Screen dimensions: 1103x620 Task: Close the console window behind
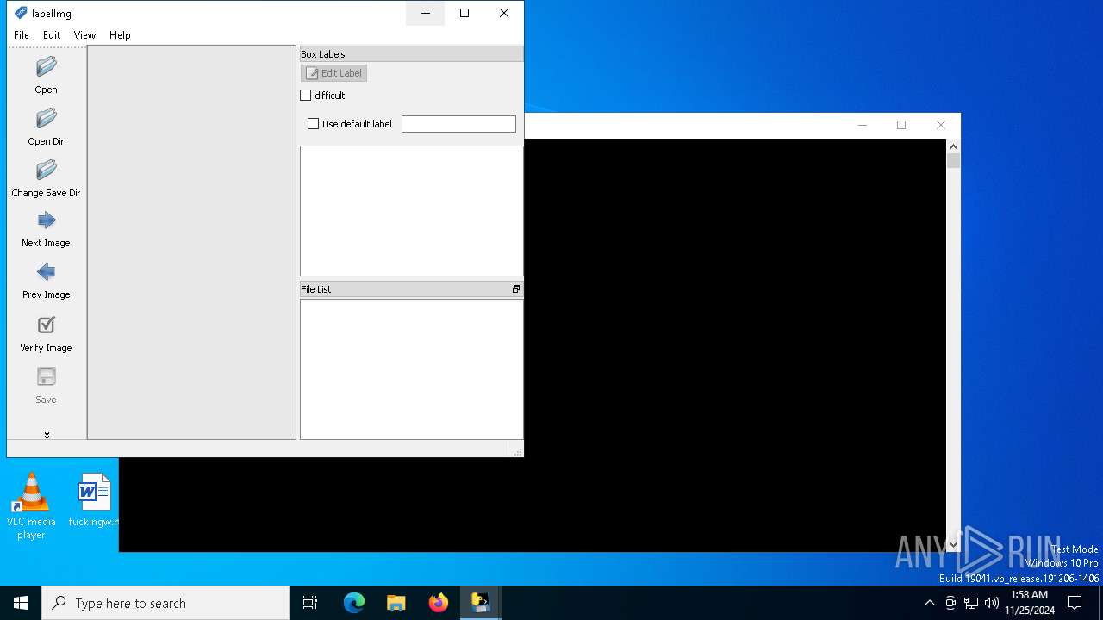(941, 125)
